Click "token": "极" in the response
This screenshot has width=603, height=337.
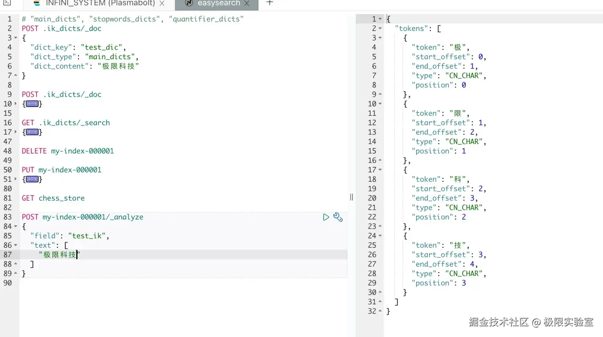coord(441,47)
